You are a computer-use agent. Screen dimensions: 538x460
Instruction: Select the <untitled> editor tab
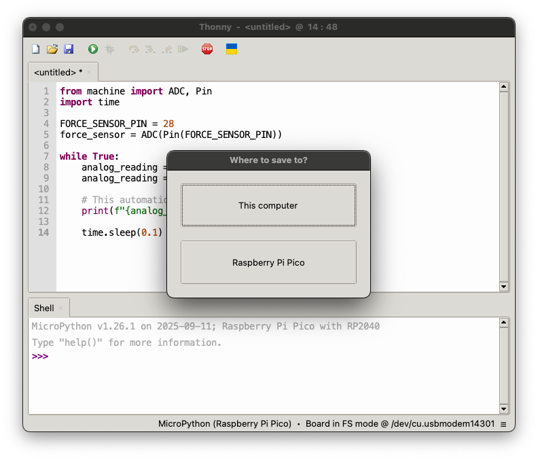point(58,72)
